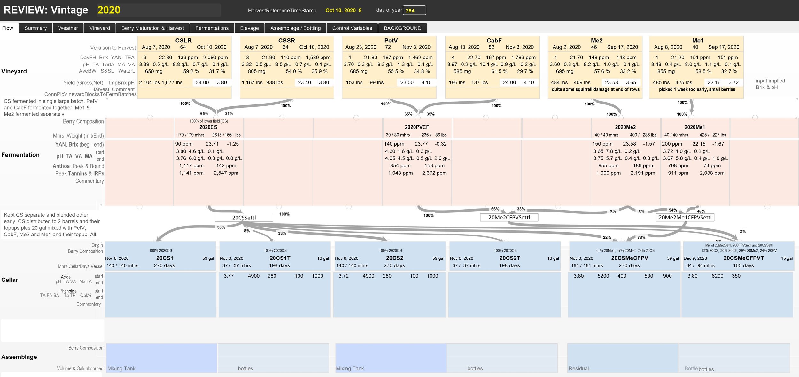Click CSLR implied pH value 3.80
Viewport: 799px width, 377px height.
point(222,82)
